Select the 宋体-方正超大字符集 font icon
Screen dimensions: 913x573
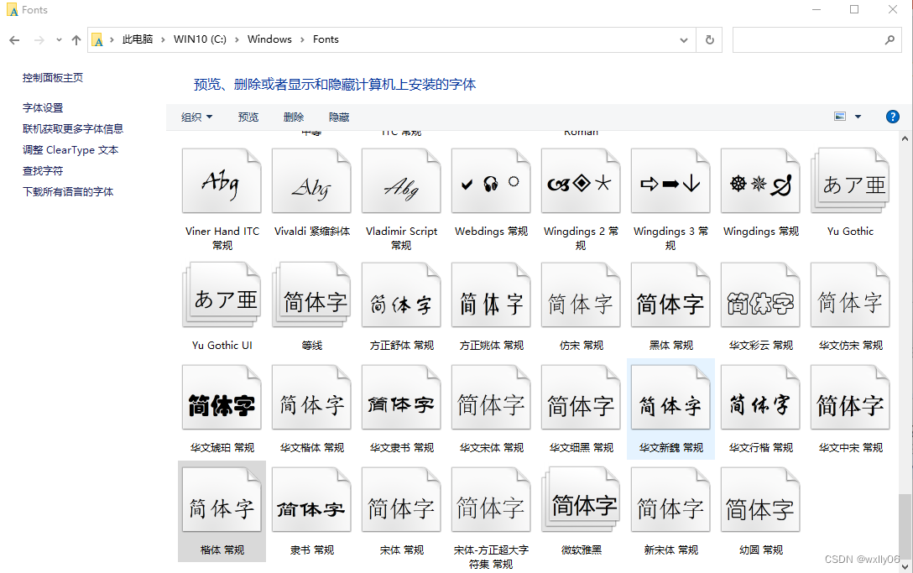491,500
